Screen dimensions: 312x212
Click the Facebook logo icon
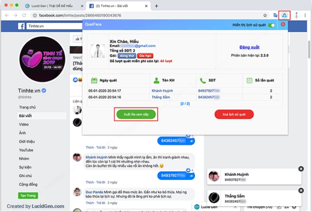click(21, 26)
